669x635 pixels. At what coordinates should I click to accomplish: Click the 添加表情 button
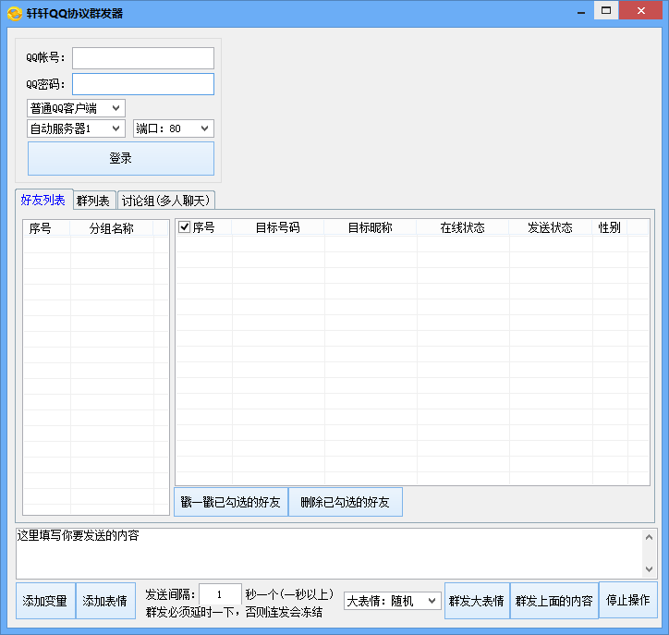(x=105, y=601)
